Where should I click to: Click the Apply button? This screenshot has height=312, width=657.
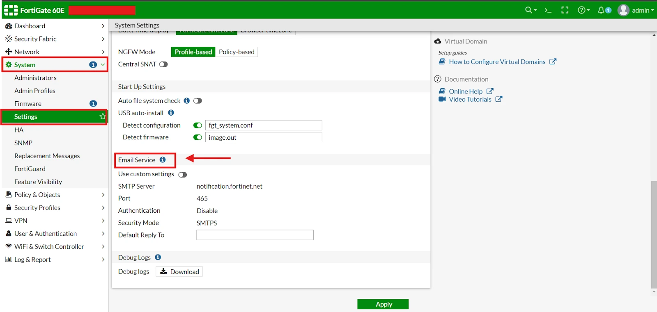pyautogui.click(x=383, y=304)
